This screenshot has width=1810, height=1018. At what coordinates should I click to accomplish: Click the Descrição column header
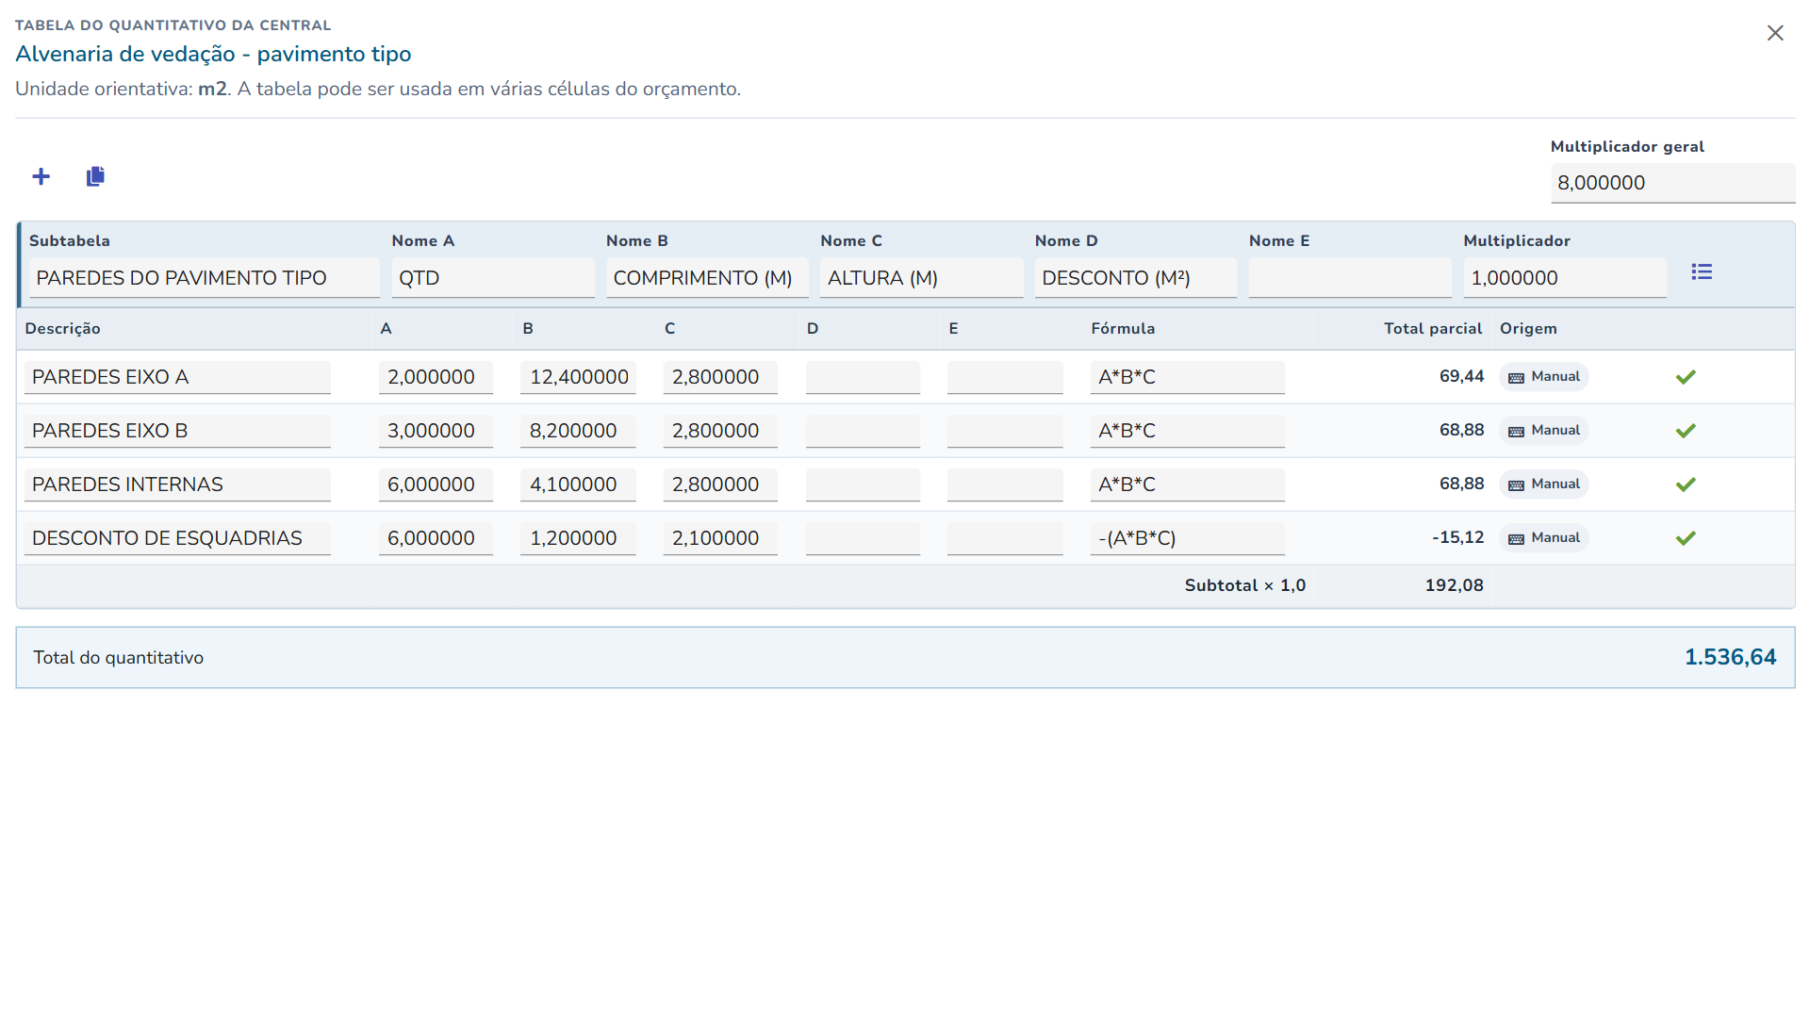[x=62, y=328]
